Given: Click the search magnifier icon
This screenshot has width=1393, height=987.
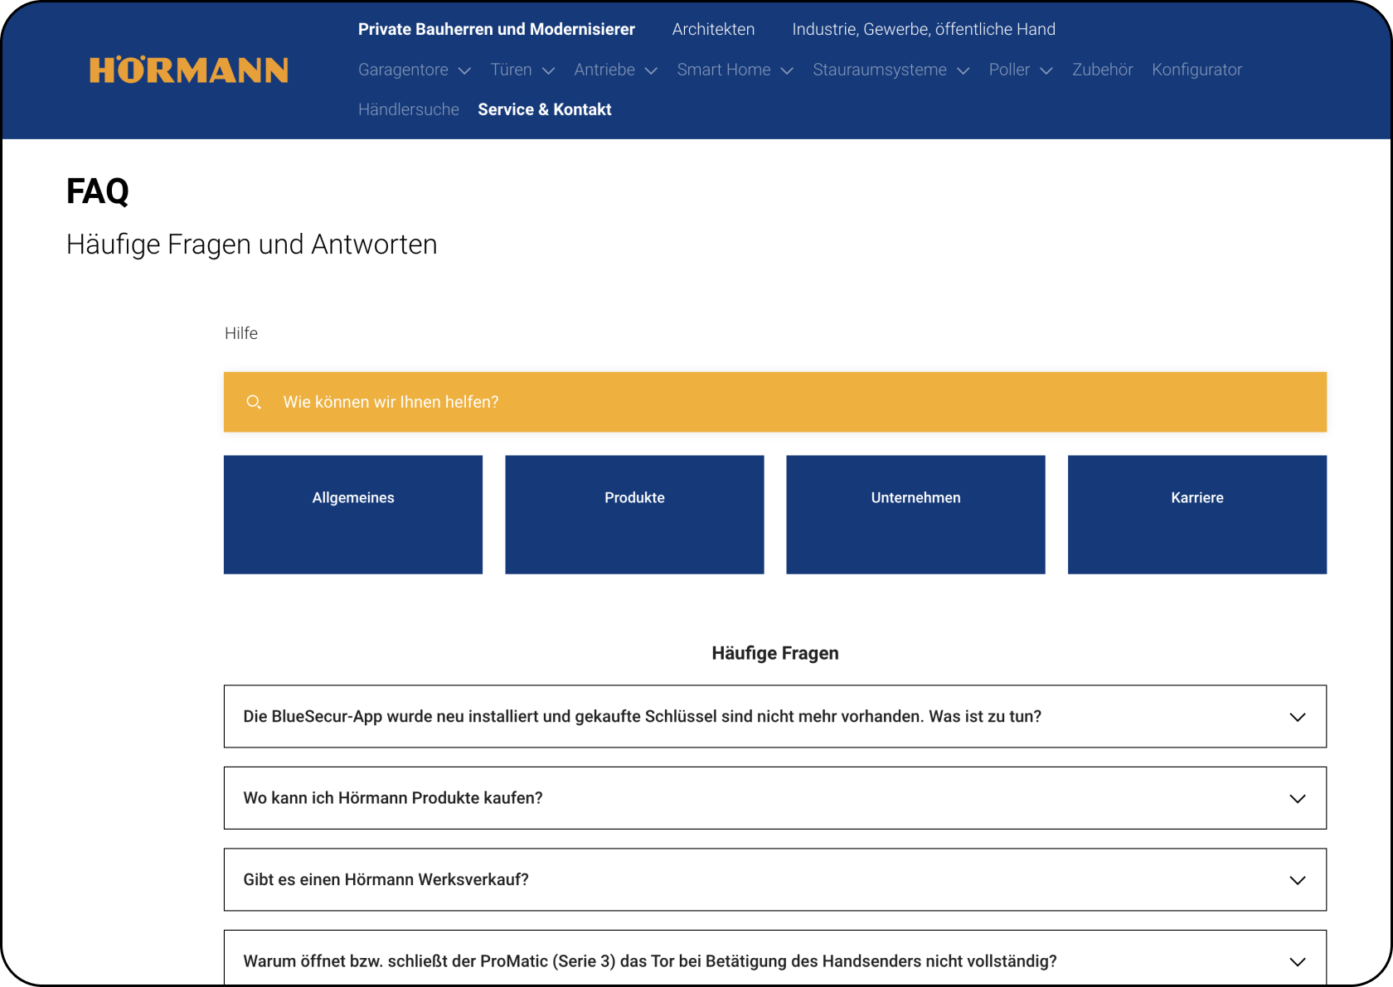Looking at the screenshot, I should [254, 402].
